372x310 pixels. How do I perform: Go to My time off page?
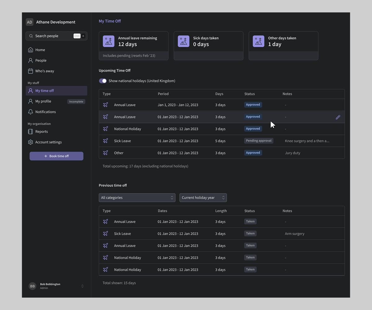click(44, 91)
